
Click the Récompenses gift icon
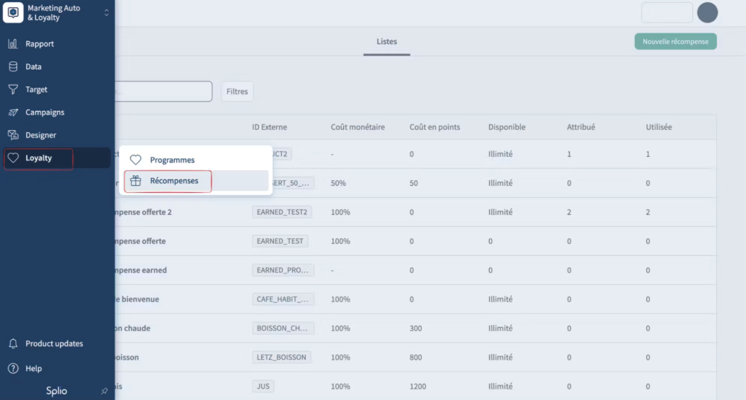pos(136,181)
